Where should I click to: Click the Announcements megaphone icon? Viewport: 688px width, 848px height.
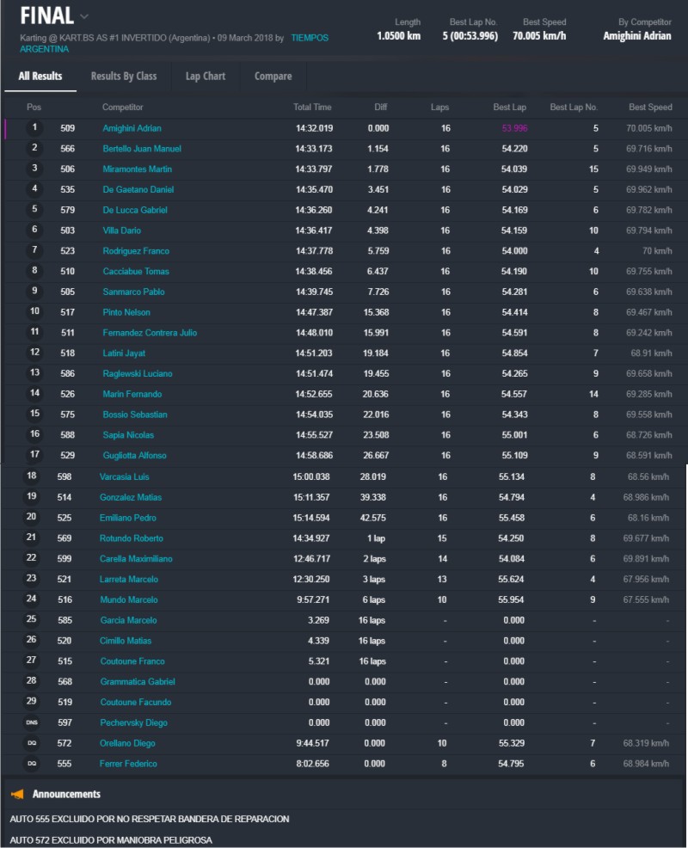tap(17, 794)
